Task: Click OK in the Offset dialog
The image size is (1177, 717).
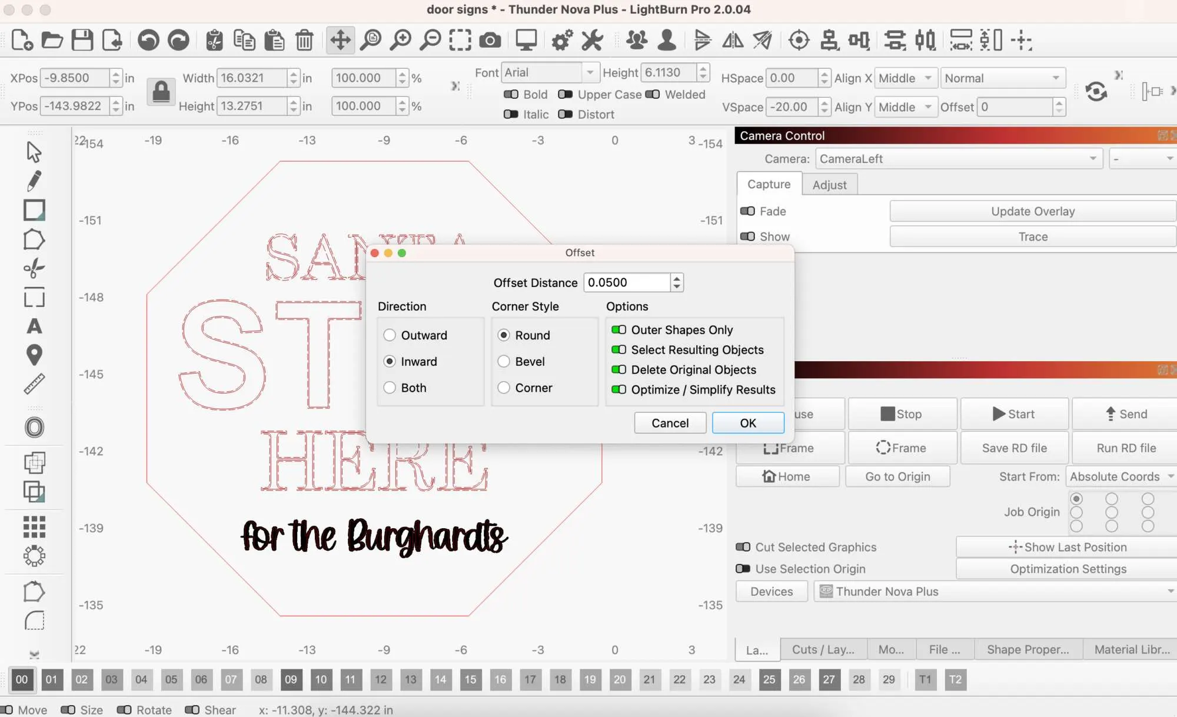Action: [747, 422]
